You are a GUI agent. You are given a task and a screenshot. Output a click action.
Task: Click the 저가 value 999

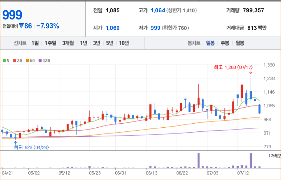click(x=155, y=28)
